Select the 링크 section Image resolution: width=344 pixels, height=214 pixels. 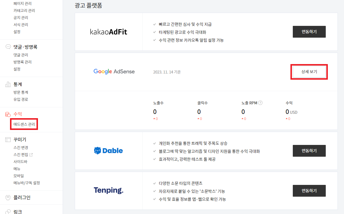(x=18, y=212)
